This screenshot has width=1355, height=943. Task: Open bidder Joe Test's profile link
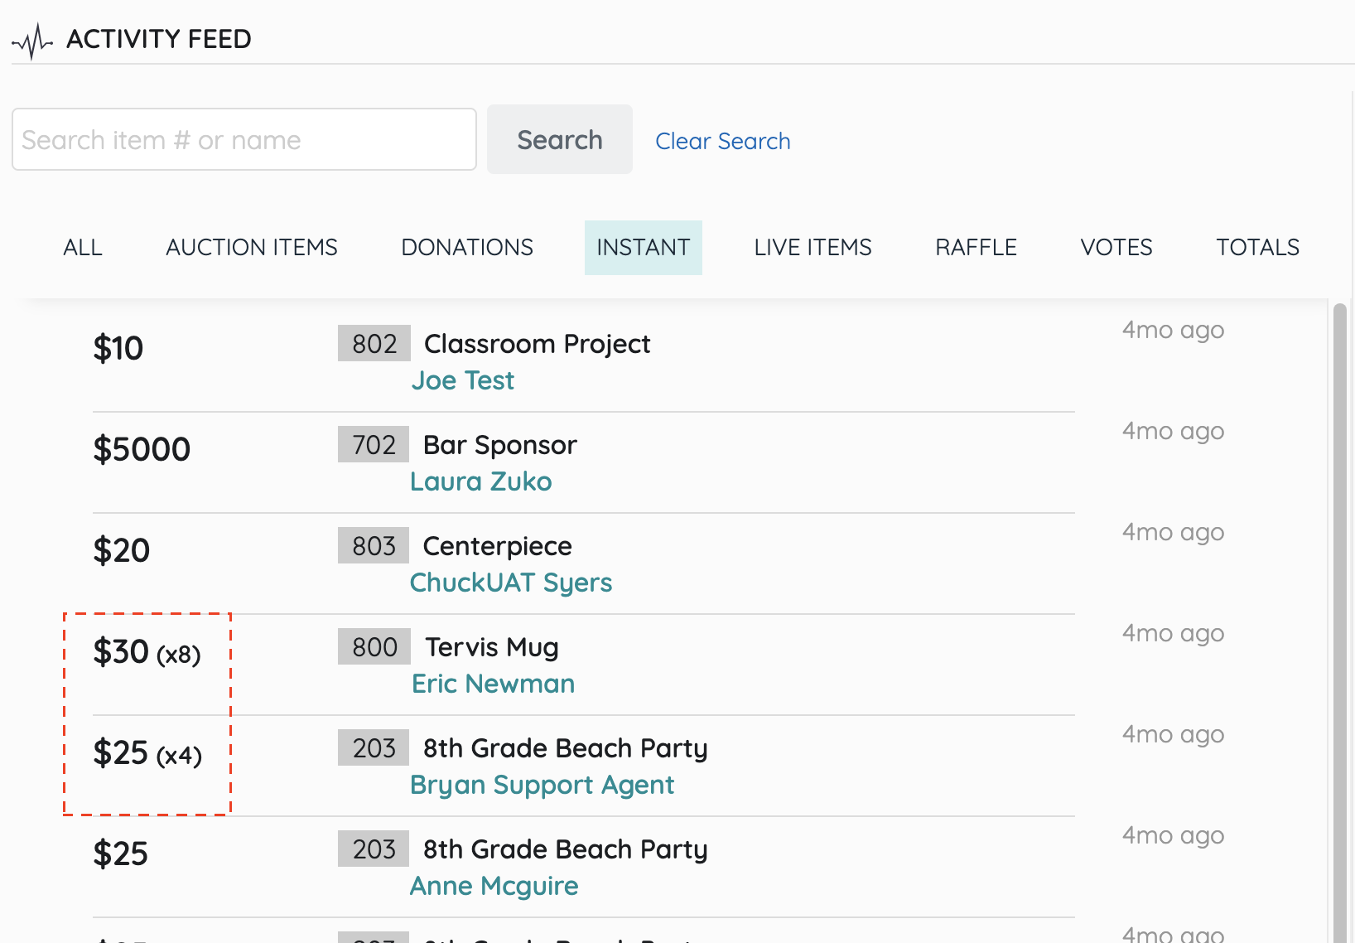point(463,380)
